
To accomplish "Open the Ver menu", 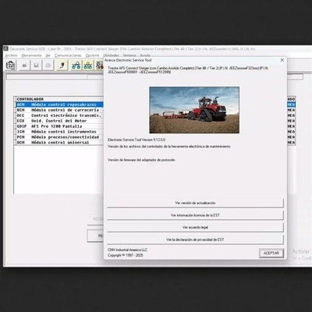I will (48, 55).
